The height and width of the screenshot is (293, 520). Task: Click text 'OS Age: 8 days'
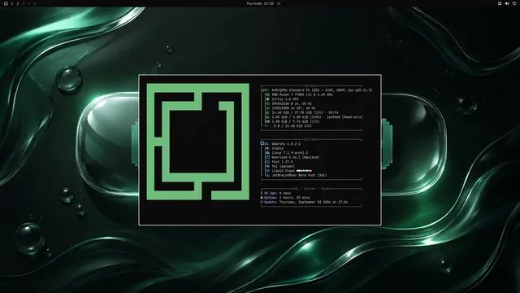[x=278, y=193]
